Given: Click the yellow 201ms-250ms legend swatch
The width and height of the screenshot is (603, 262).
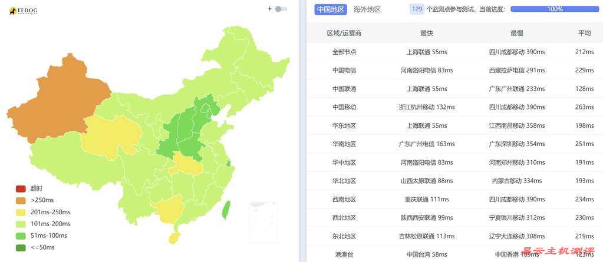Looking at the screenshot, I should pyautogui.click(x=21, y=212).
